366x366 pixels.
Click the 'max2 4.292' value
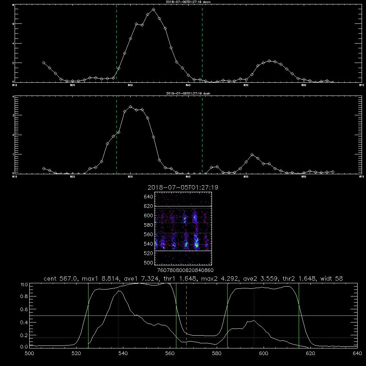[x=220, y=279]
